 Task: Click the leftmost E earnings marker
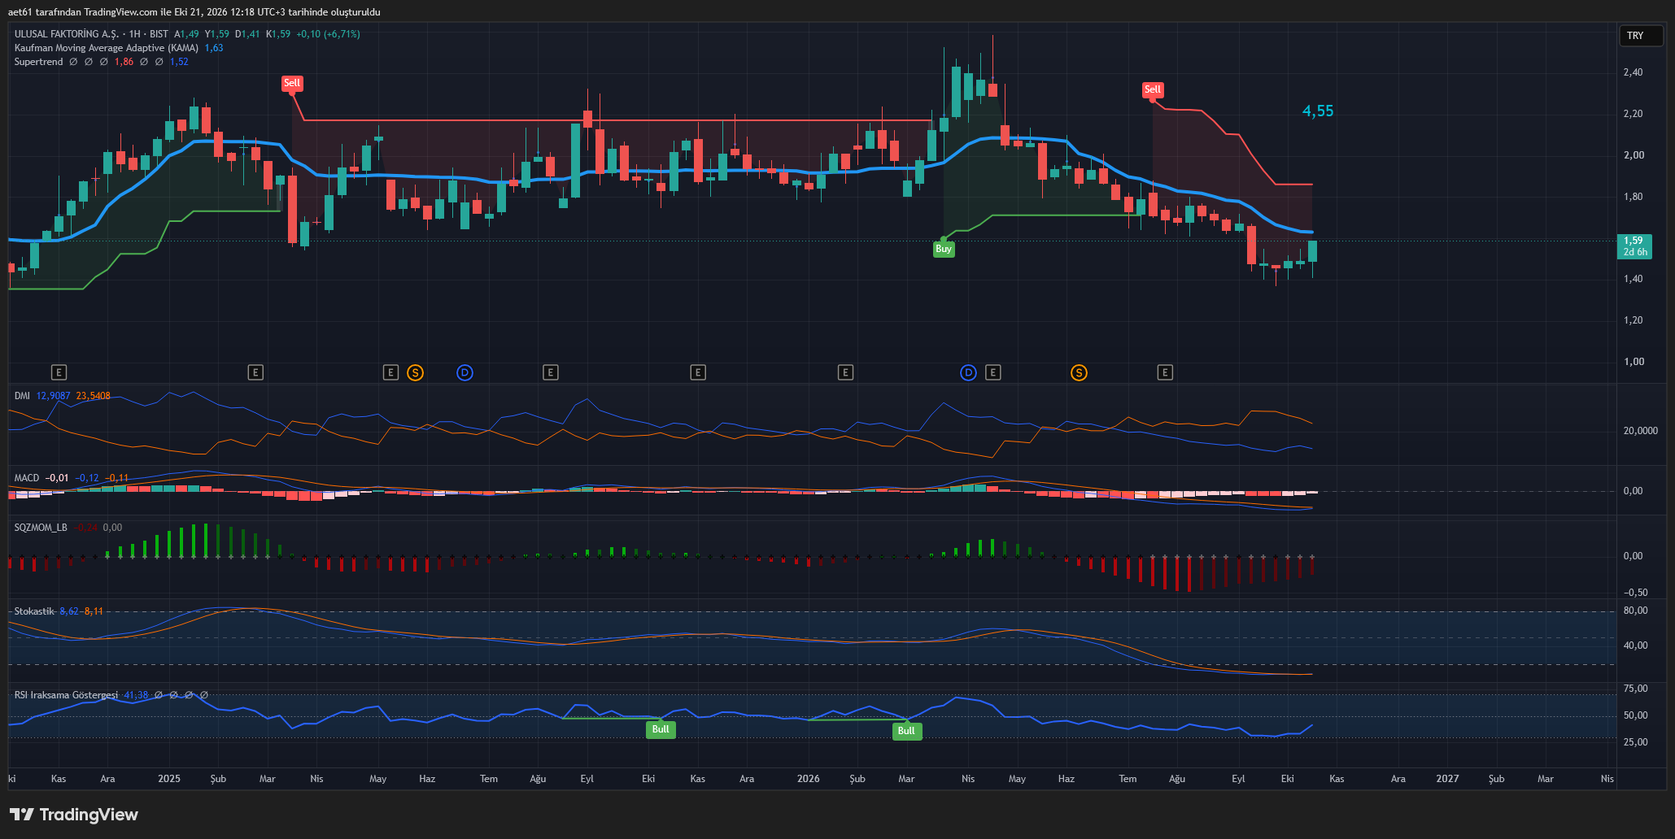(x=59, y=372)
